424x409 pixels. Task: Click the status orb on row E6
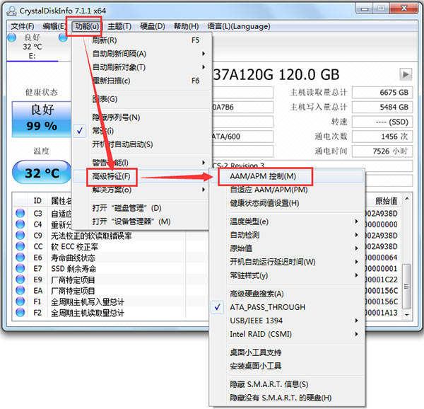point(20,258)
